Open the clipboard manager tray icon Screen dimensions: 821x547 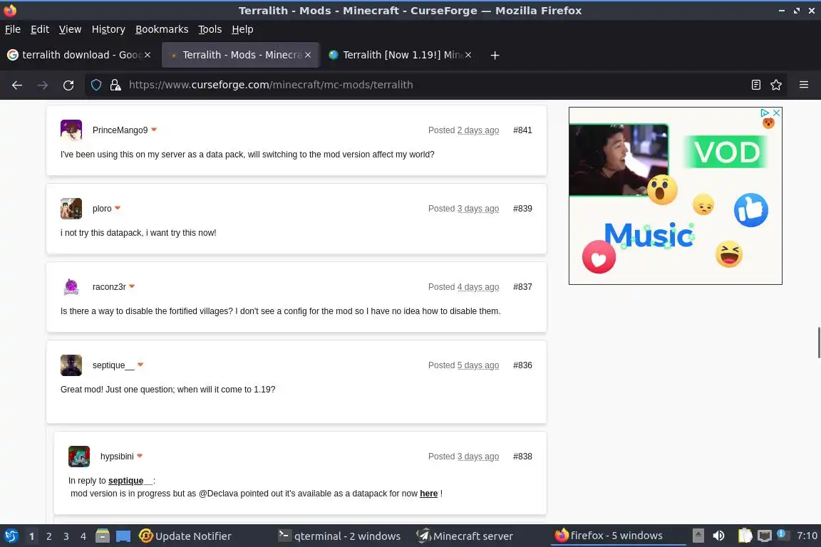745,536
